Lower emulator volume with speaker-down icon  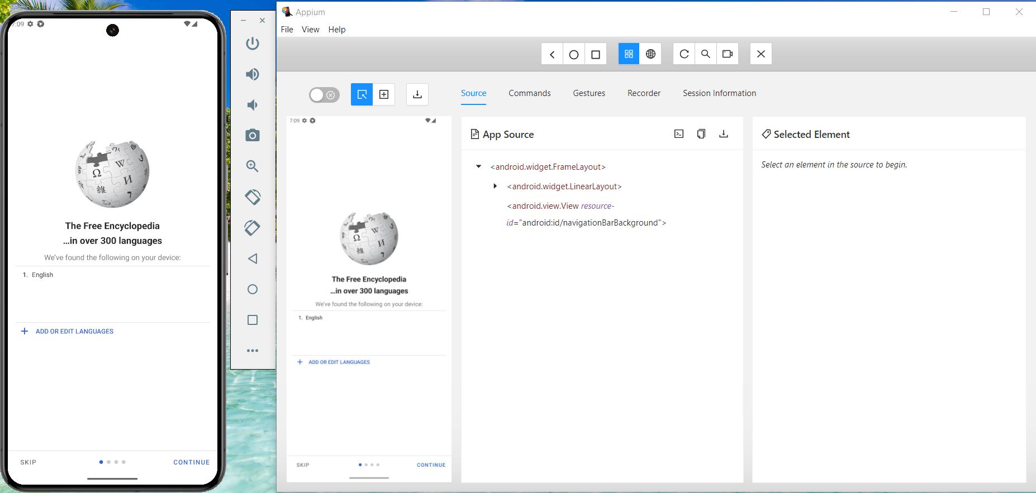253,105
